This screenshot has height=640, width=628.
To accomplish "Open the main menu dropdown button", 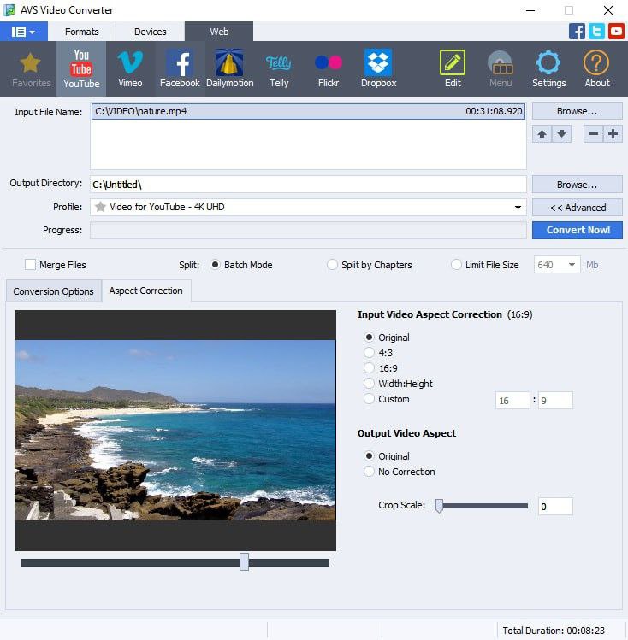I will click(23, 32).
